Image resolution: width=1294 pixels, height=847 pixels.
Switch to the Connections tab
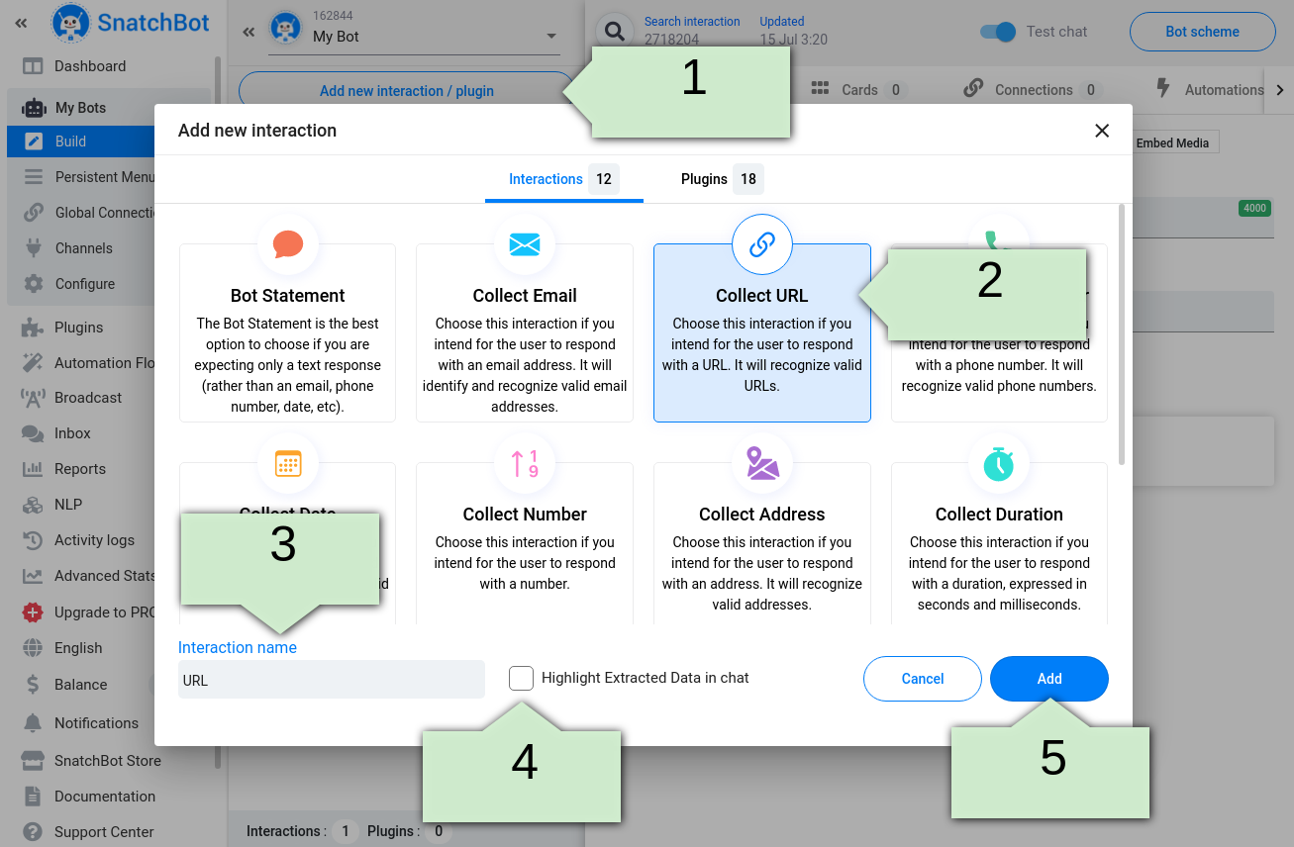coord(1033,89)
